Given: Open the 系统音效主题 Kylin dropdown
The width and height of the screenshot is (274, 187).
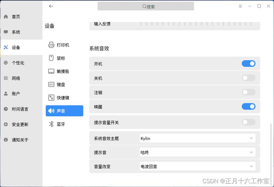Looking at the screenshot, I should tap(197, 138).
